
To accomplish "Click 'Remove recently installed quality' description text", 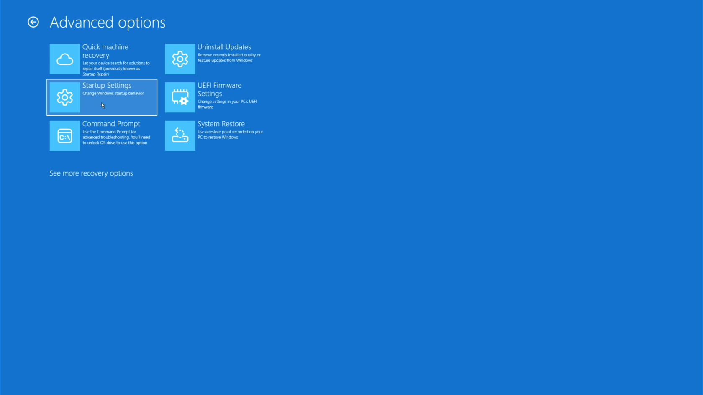I will pos(229,58).
